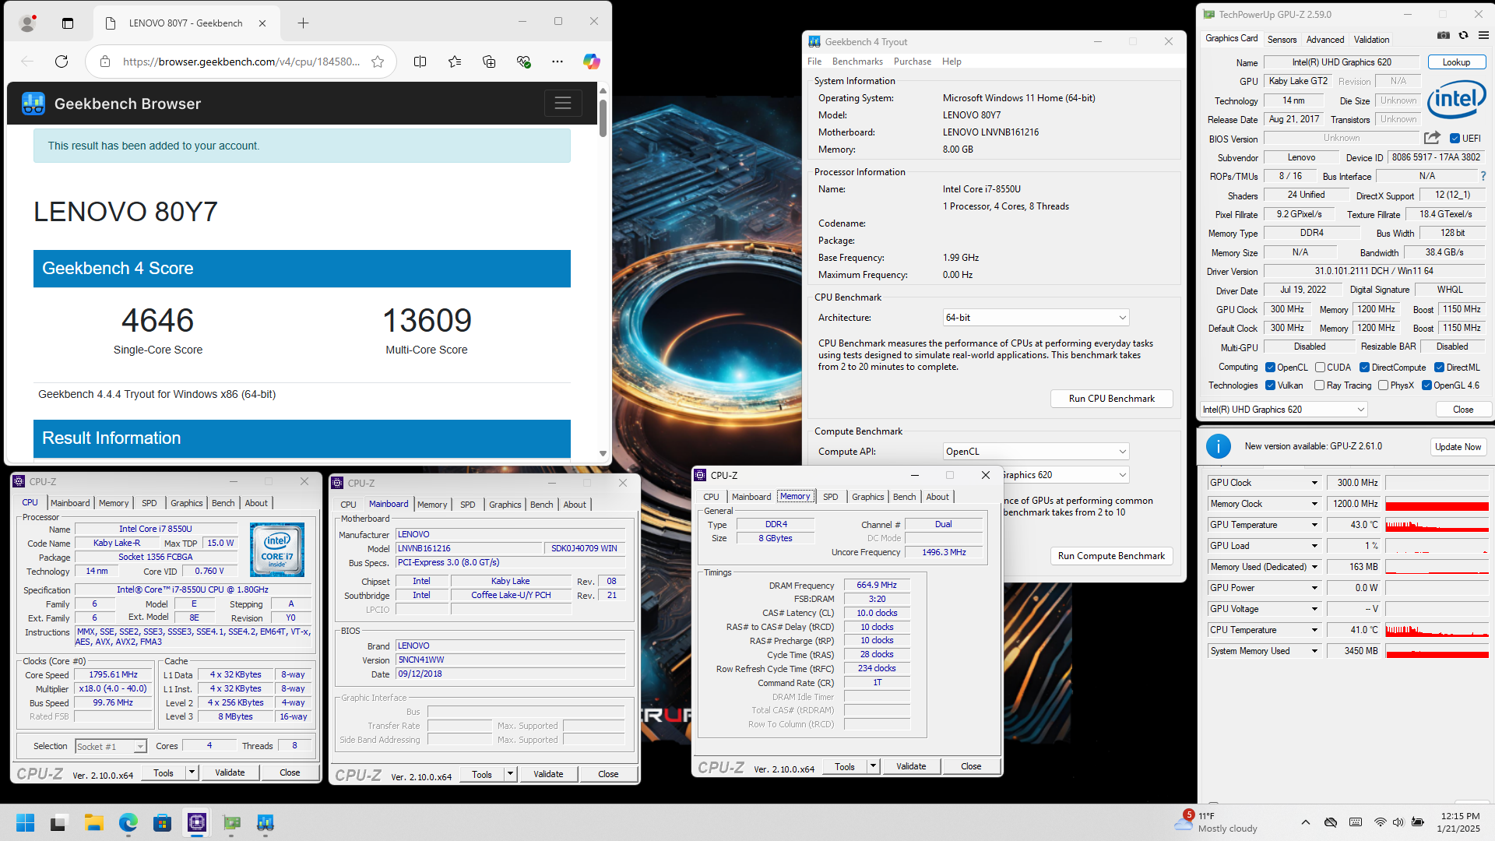Screen dimensions: 1495x841
Task: Open File Explorer from taskbar
Action: pos(94,823)
